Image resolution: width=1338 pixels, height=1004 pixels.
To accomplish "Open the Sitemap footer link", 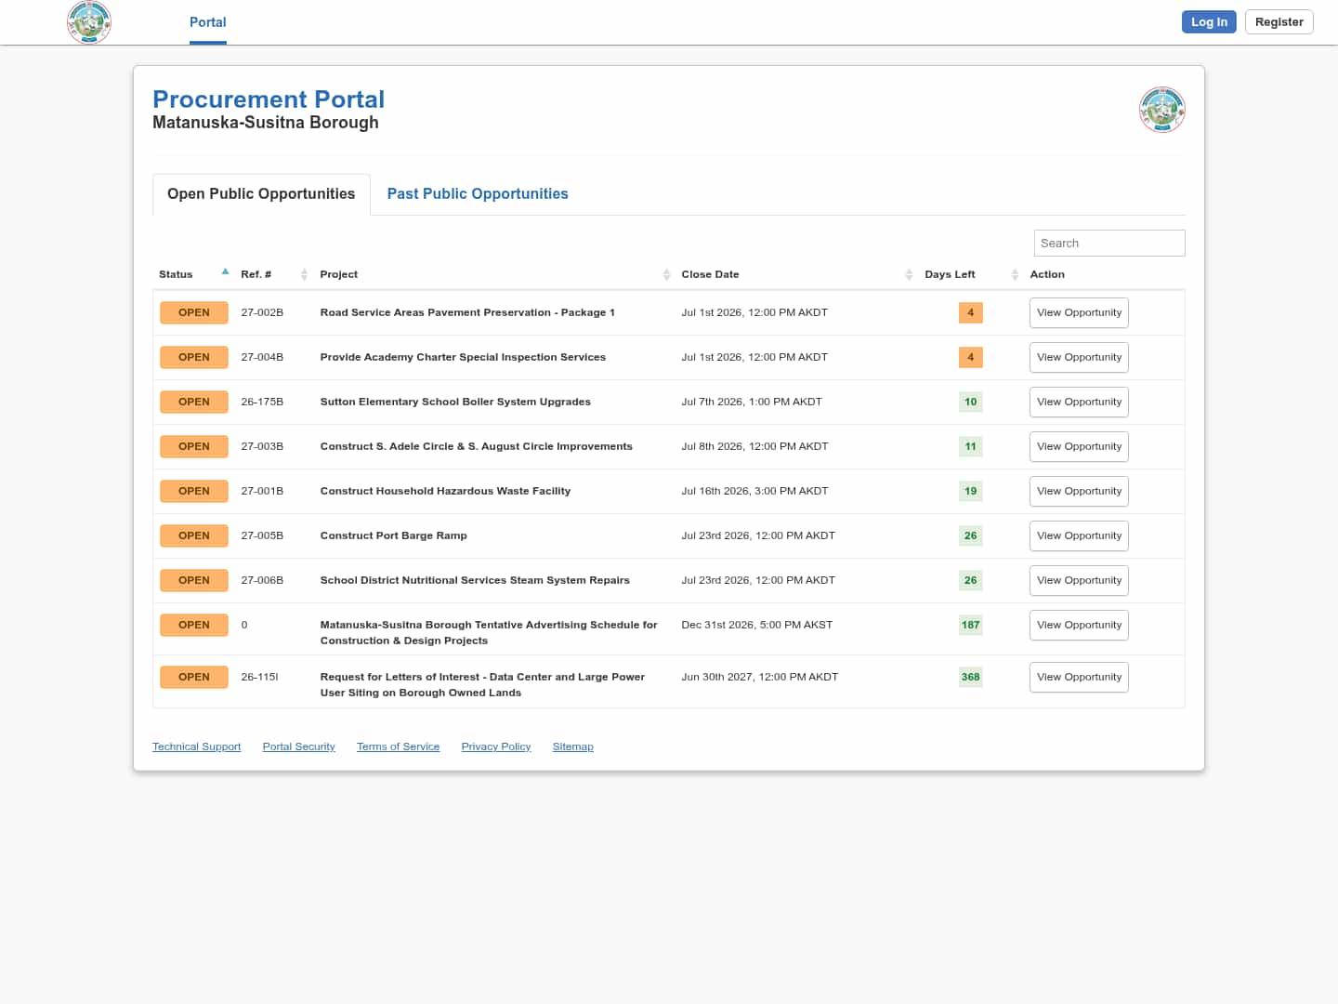I will click(x=572, y=746).
